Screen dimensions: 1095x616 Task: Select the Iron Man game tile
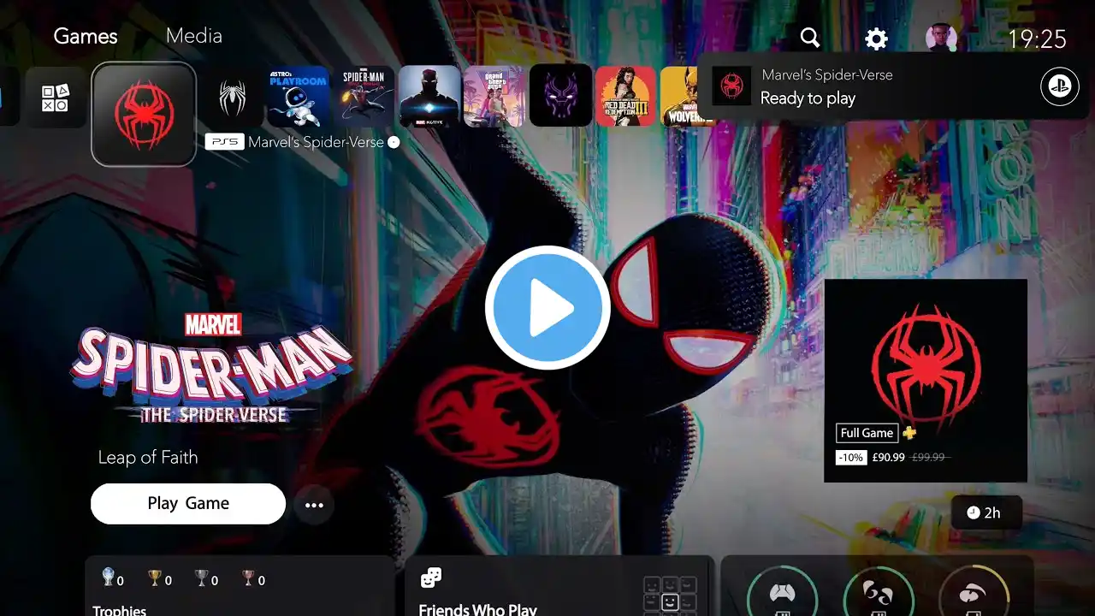pyautogui.click(x=429, y=97)
